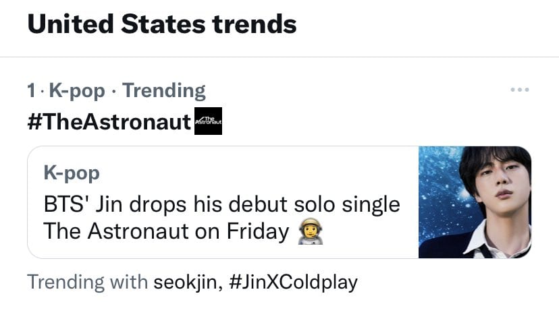Click the K-pop category above the hashtag
Image resolution: width=559 pixels, height=323 pixels.
[77, 90]
